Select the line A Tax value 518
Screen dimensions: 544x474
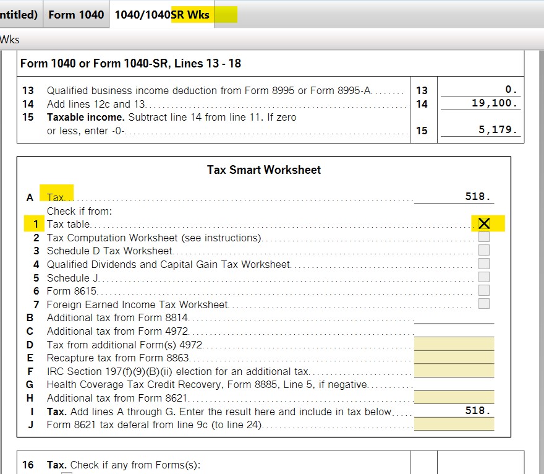click(478, 196)
